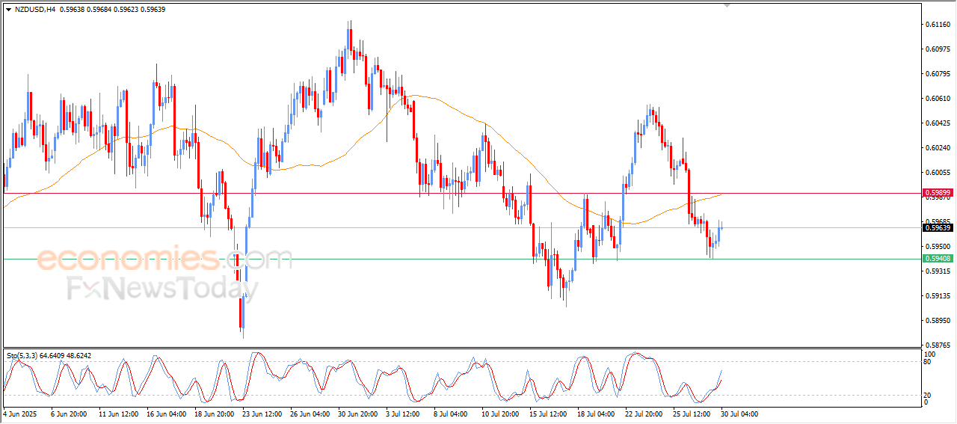Click 0.60425 on the price axis

click(x=938, y=123)
